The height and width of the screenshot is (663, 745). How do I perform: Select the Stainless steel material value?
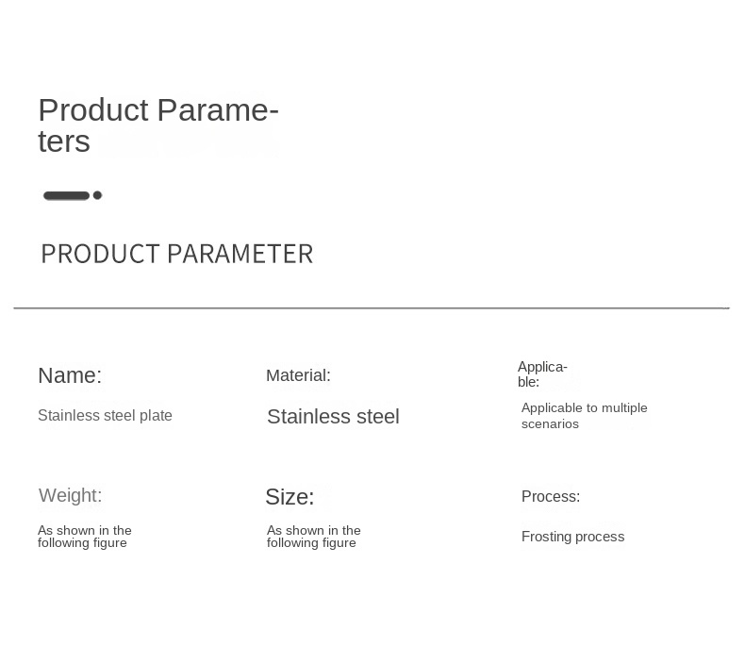pyautogui.click(x=333, y=416)
